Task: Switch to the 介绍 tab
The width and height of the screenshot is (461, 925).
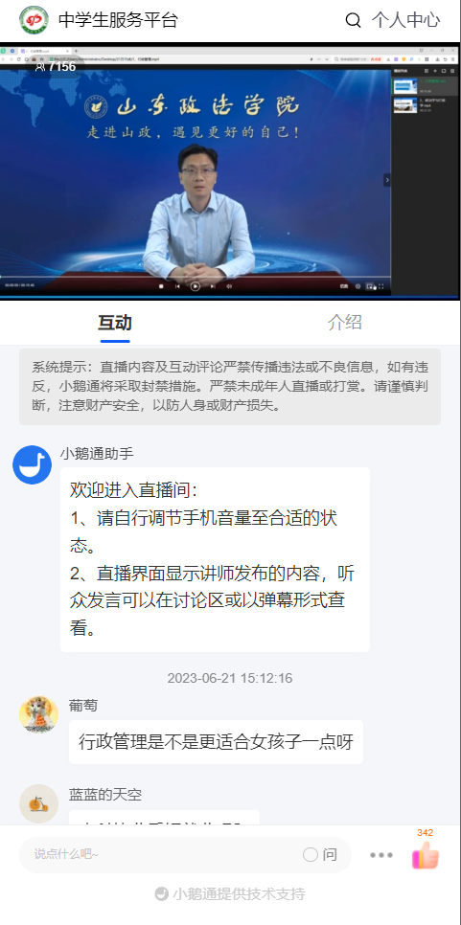Action: click(345, 322)
